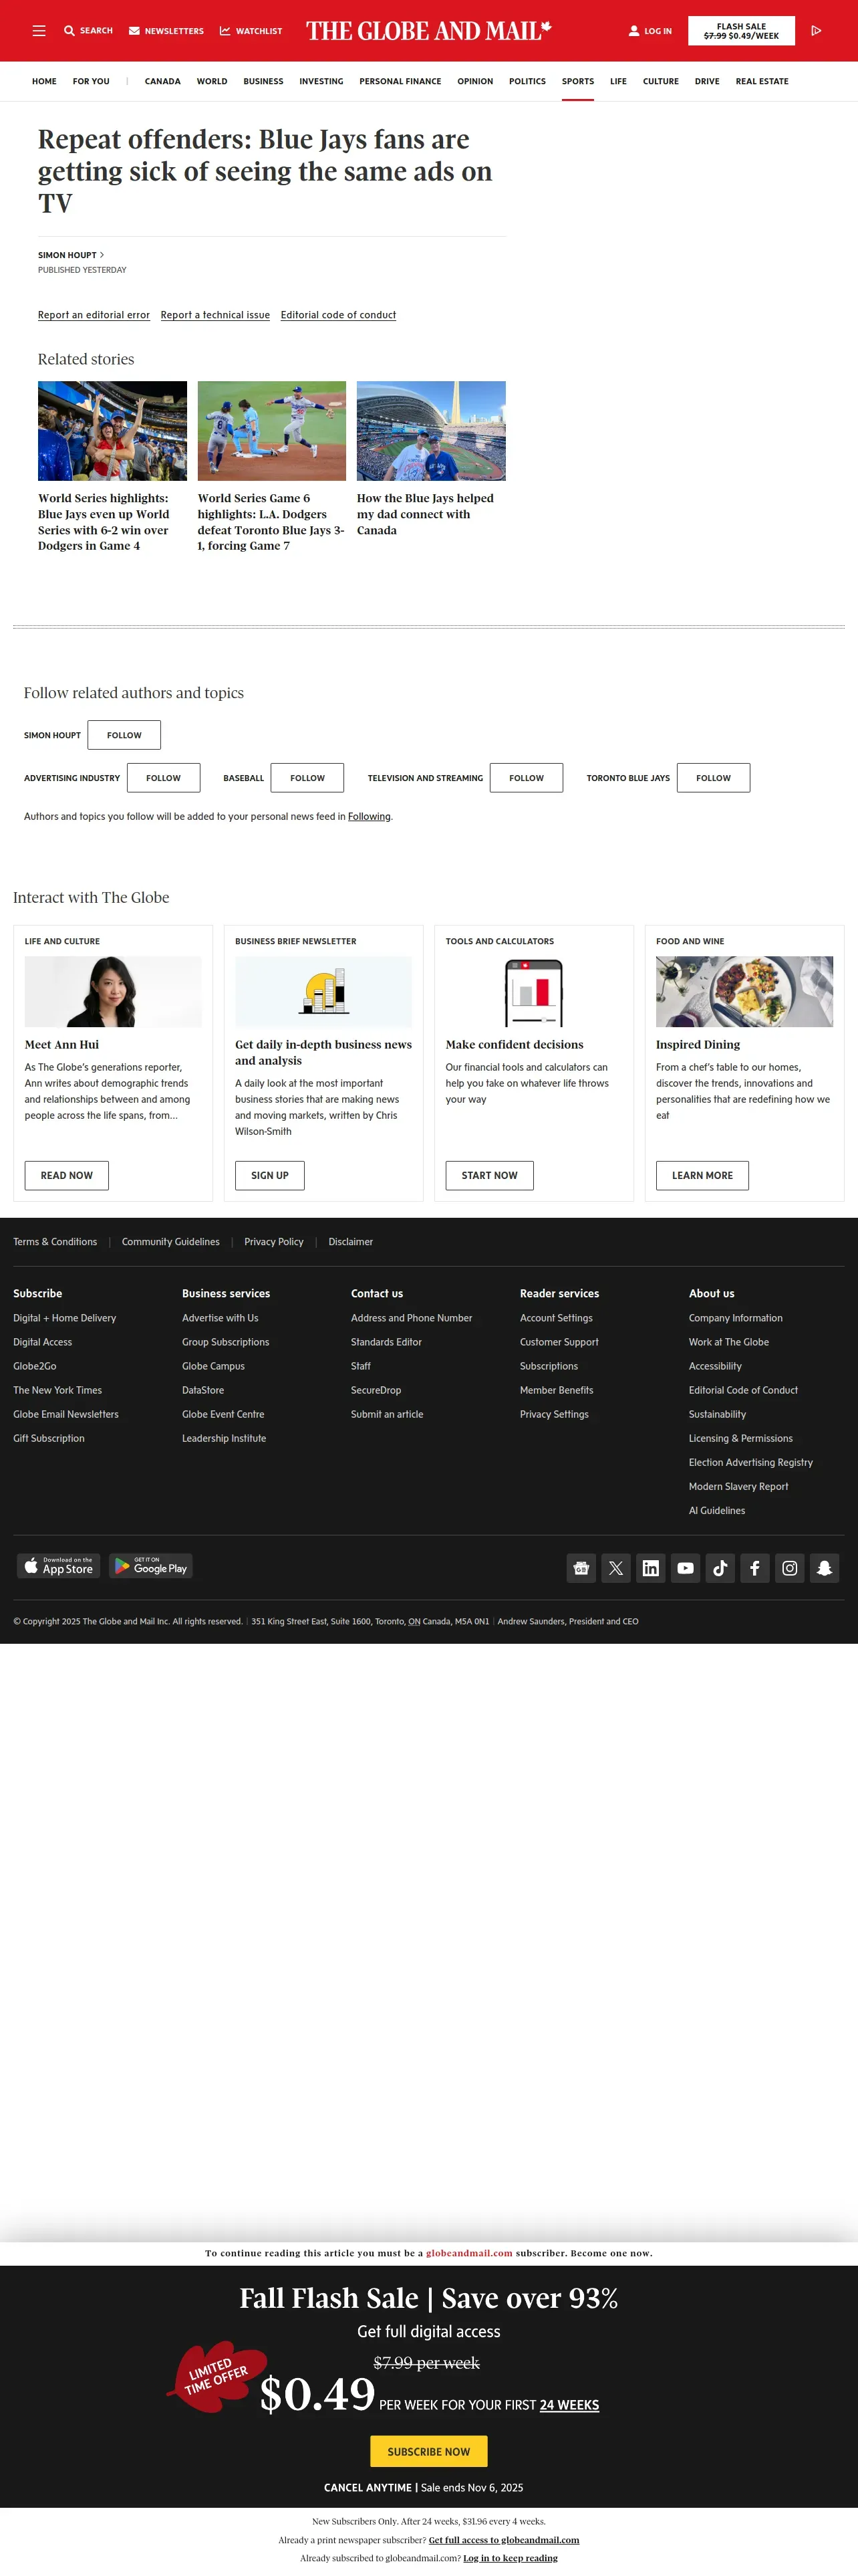Go to The Globe and Mail logo
Screen dimensions: 858x2576
click(428, 31)
